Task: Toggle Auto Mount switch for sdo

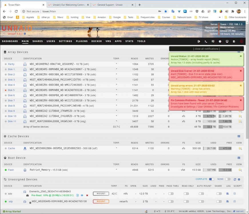Action: pos(201,193)
